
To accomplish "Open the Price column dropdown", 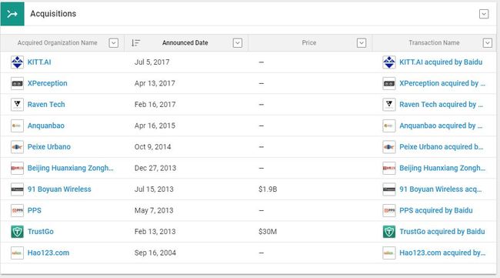I will (362, 43).
